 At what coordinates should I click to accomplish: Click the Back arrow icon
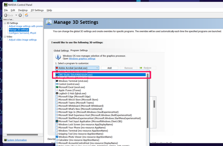point(6,15)
